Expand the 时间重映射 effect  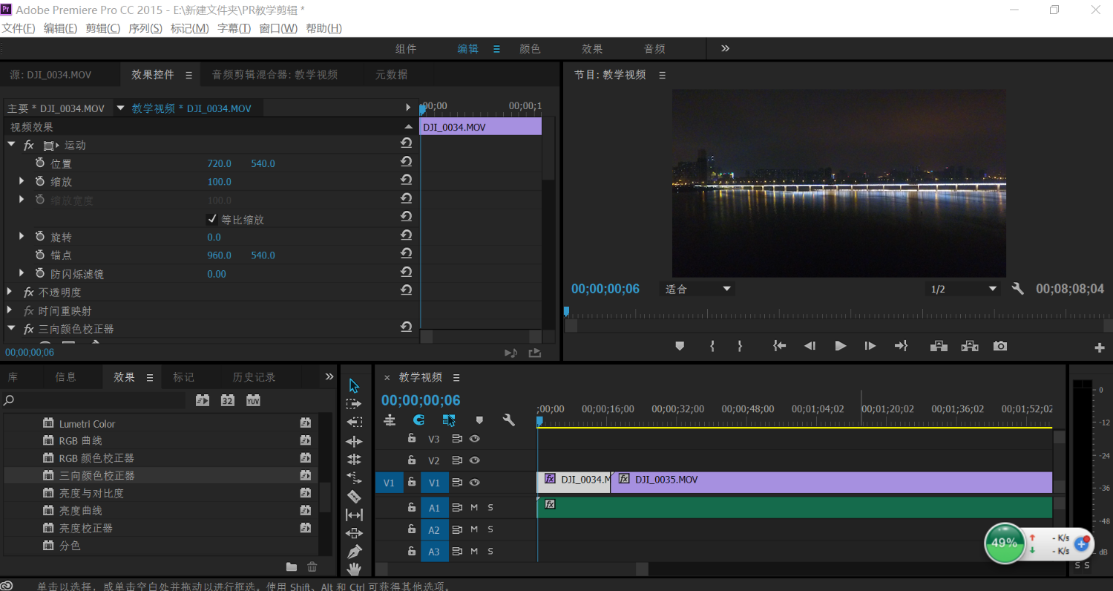pos(10,310)
